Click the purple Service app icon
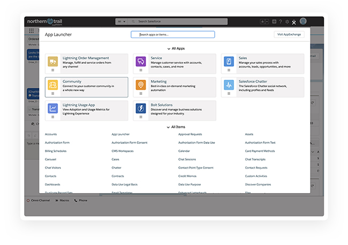348x245 pixels. click(x=141, y=62)
